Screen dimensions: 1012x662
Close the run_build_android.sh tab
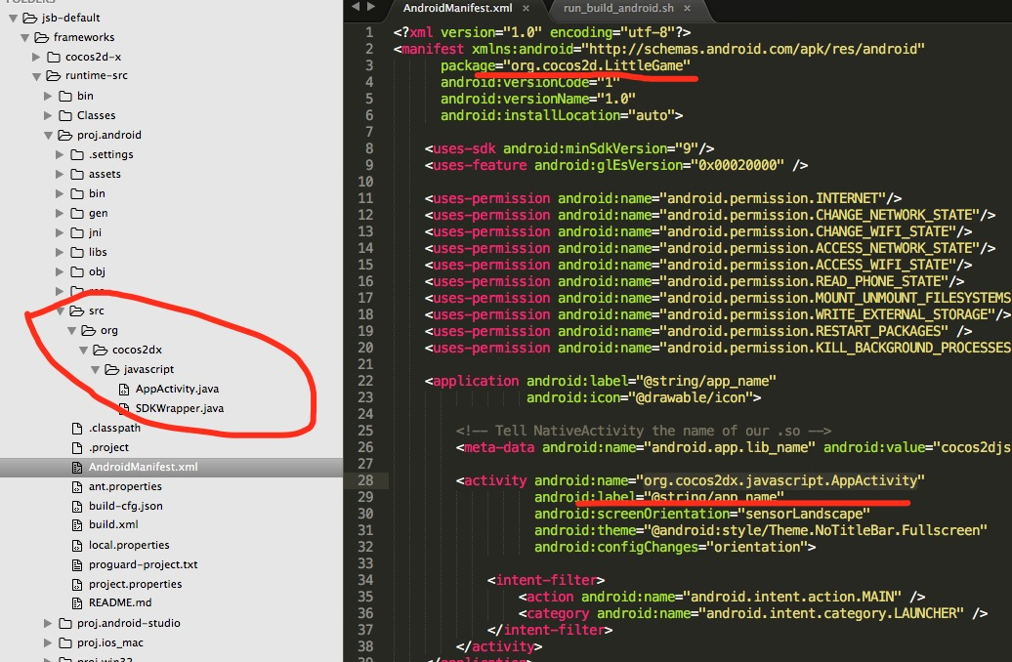pos(688,9)
